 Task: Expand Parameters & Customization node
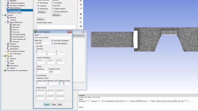click(3, 70)
